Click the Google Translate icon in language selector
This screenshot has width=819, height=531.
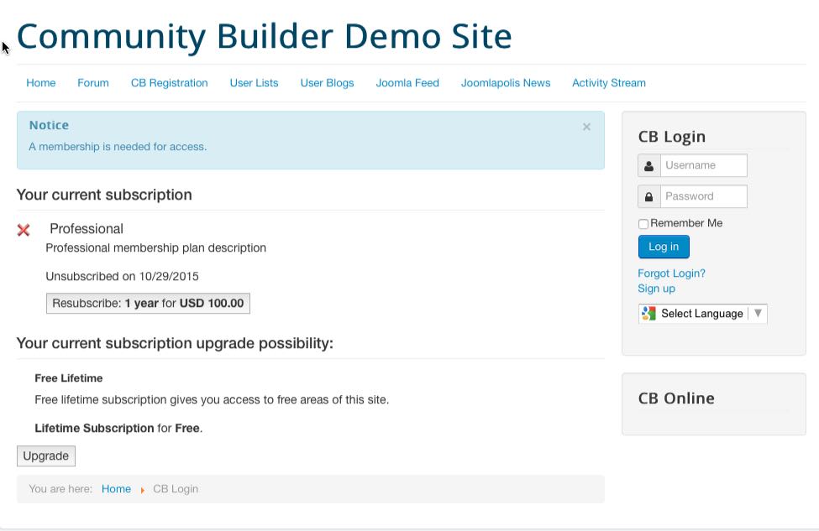[648, 314]
